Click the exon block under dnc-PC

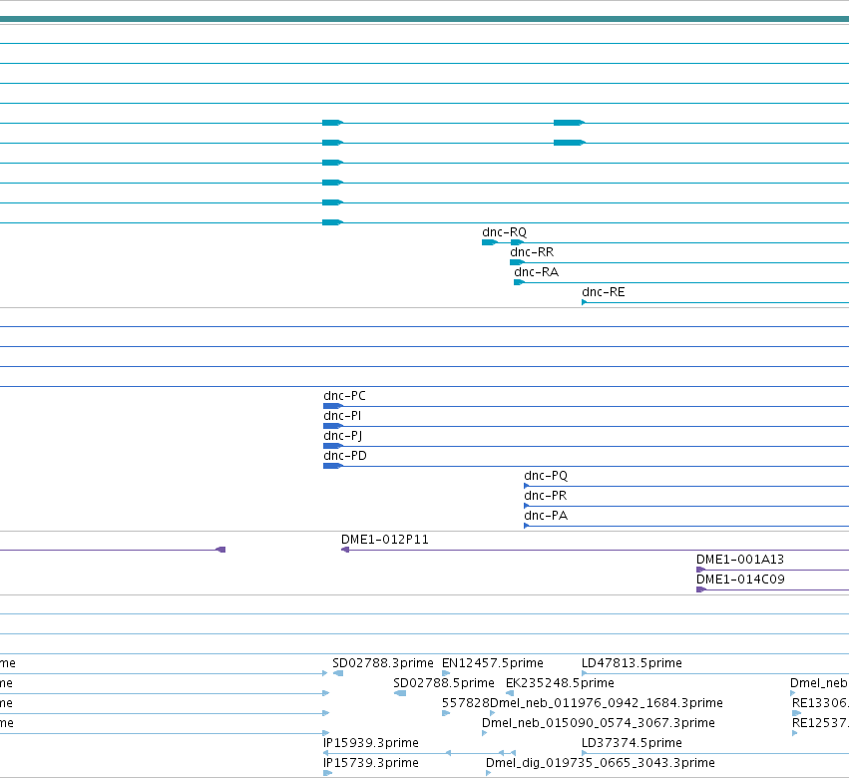tap(332, 406)
